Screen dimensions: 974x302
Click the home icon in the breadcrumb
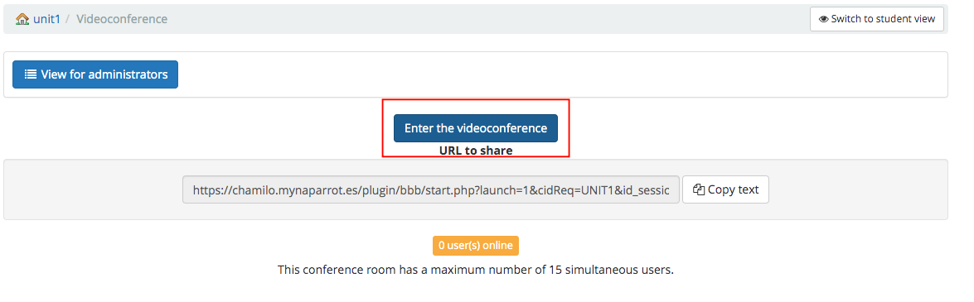coord(22,19)
